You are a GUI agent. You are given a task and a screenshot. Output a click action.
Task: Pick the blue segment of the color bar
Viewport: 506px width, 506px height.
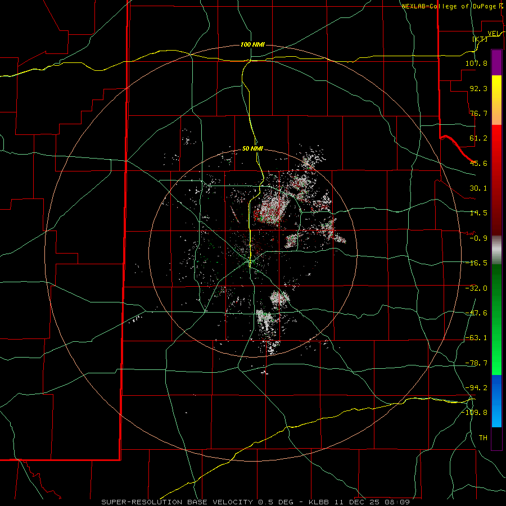tap(496, 401)
